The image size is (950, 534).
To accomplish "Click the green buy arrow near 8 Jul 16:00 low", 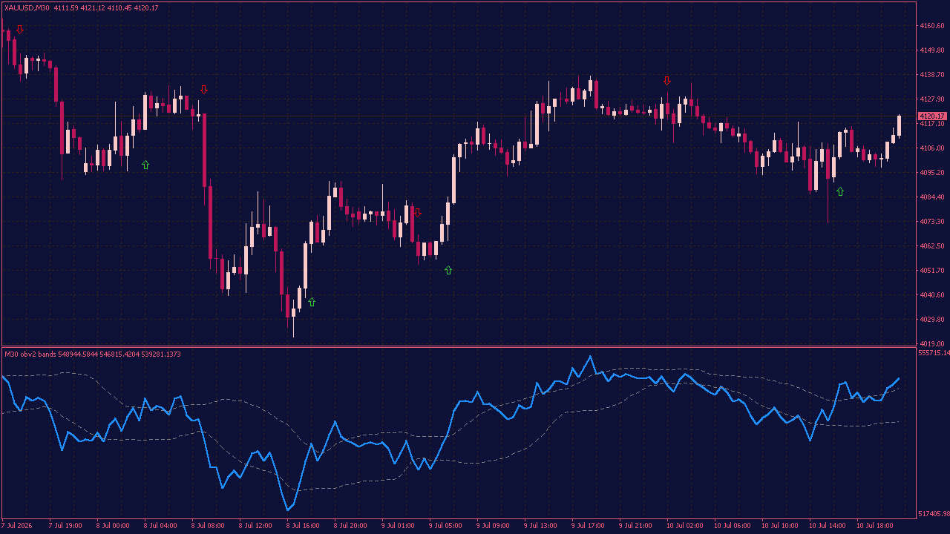I will (x=312, y=302).
